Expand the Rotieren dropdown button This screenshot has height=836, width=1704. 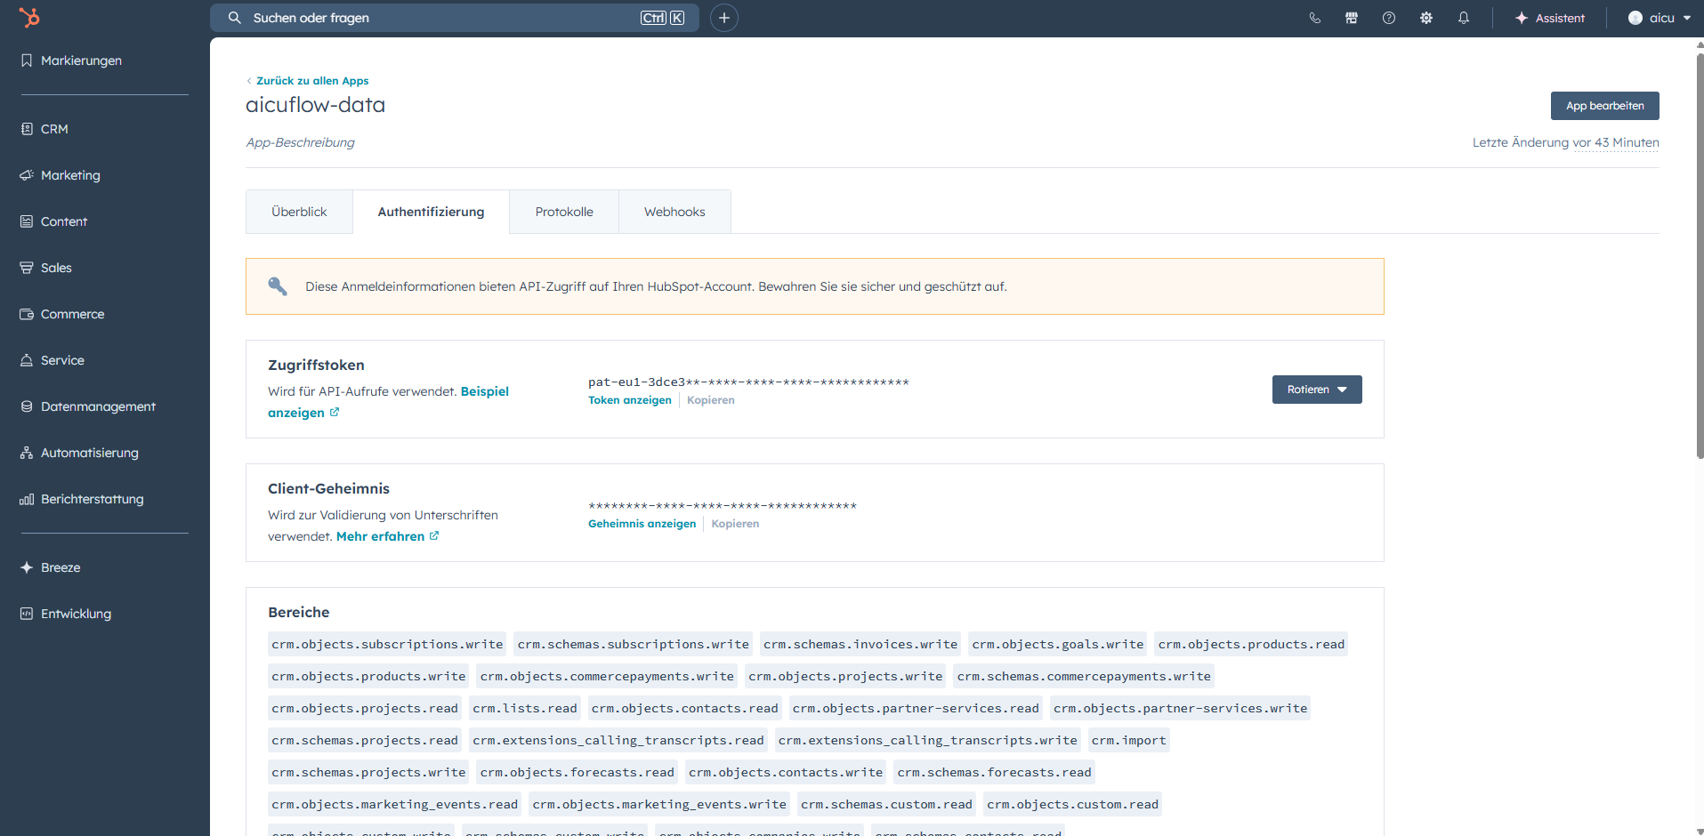click(x=1317, y=390)
